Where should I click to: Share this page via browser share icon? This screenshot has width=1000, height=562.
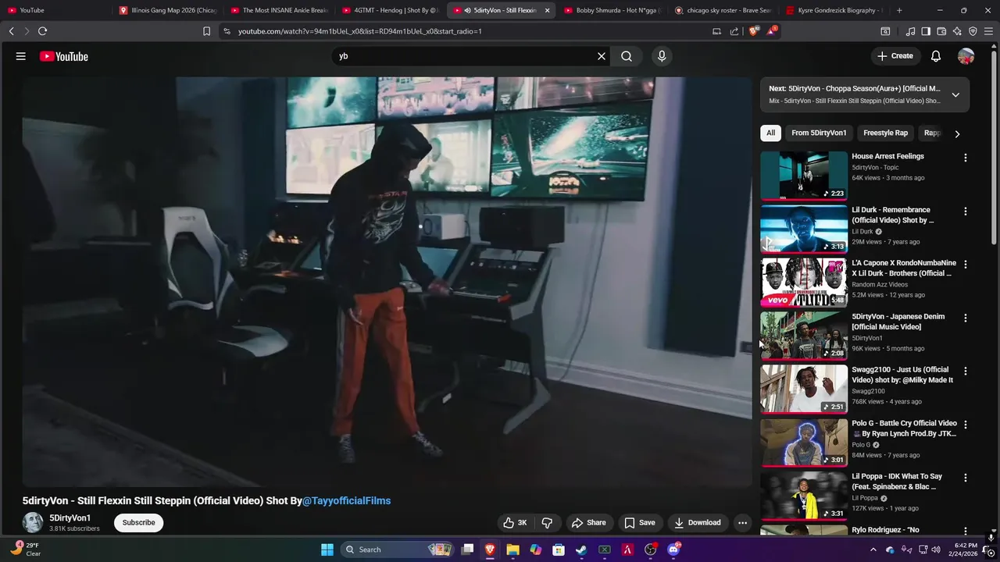tap(734, 31)
